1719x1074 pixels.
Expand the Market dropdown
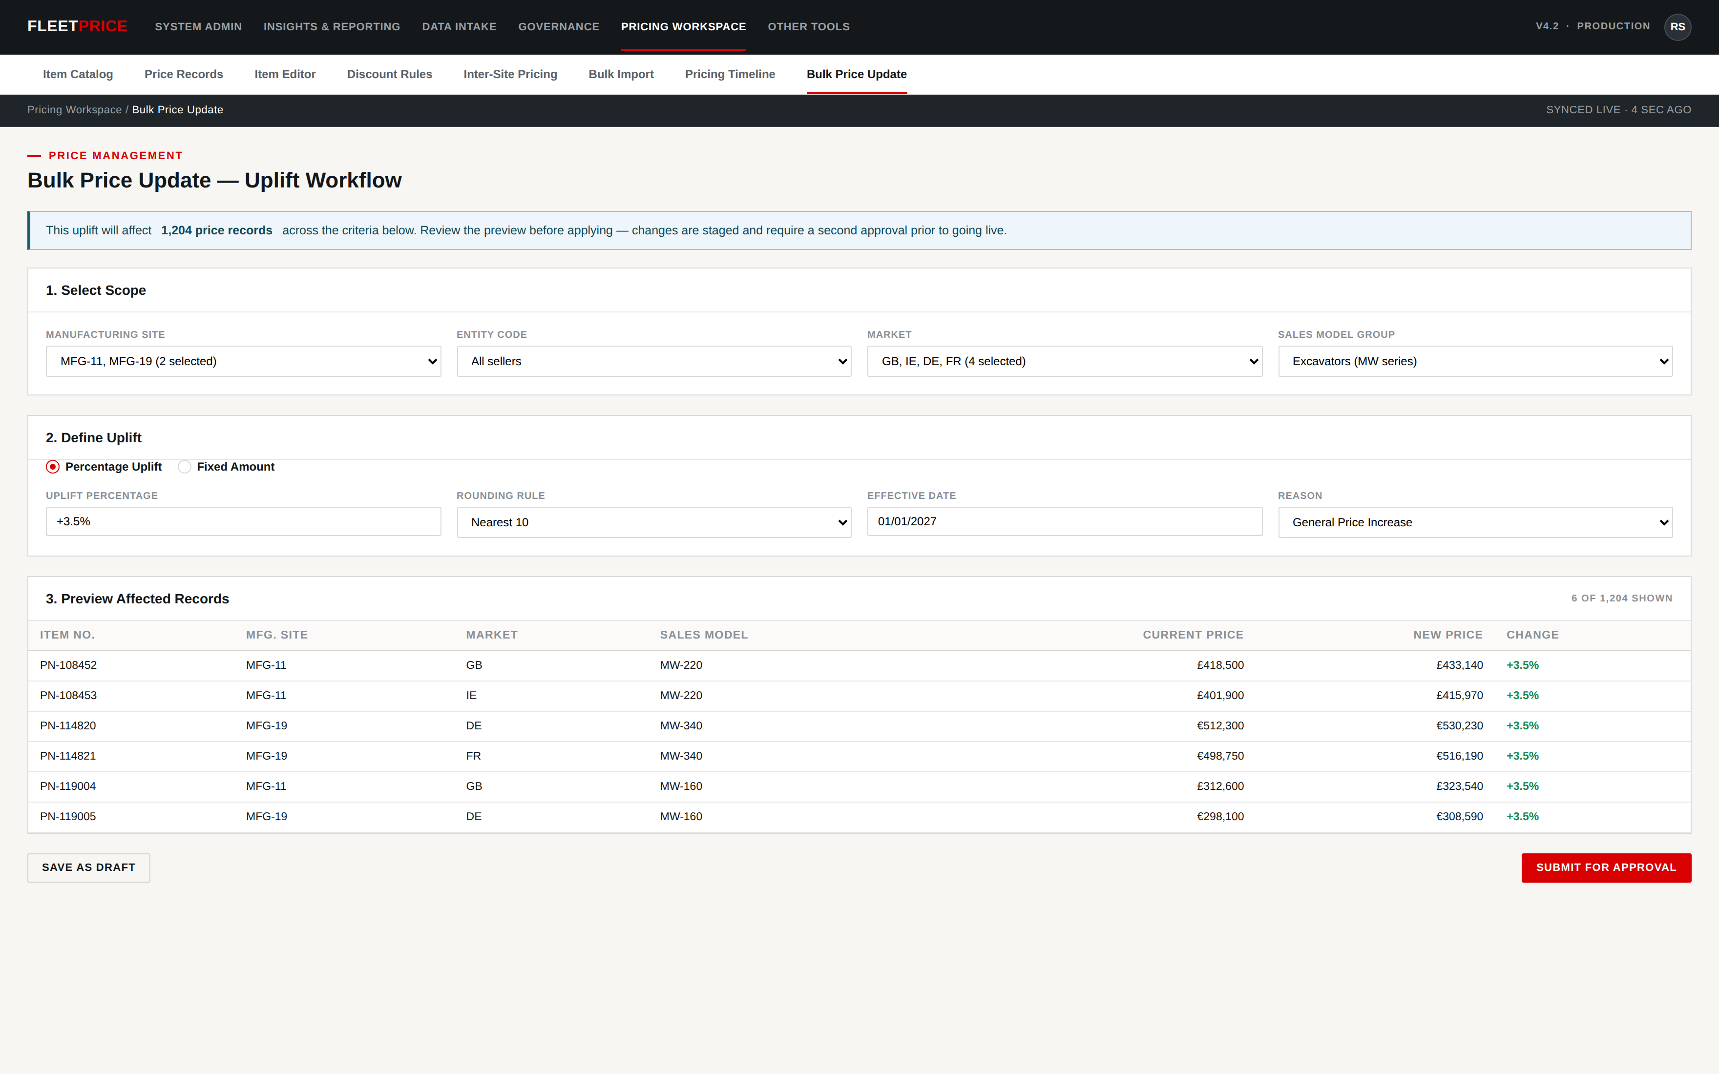pos(1064,362)
